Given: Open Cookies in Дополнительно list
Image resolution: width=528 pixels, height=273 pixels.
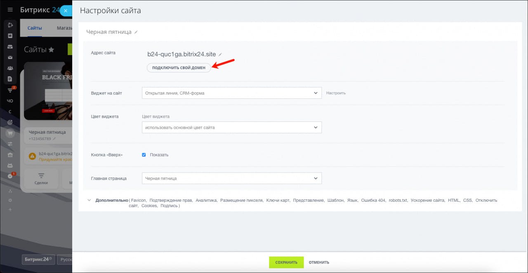Looking at the screenshot, I should [149, 206].
